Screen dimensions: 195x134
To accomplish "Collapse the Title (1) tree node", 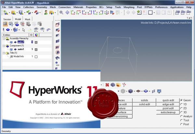I will pyautogui.click(x=4, y=53).
